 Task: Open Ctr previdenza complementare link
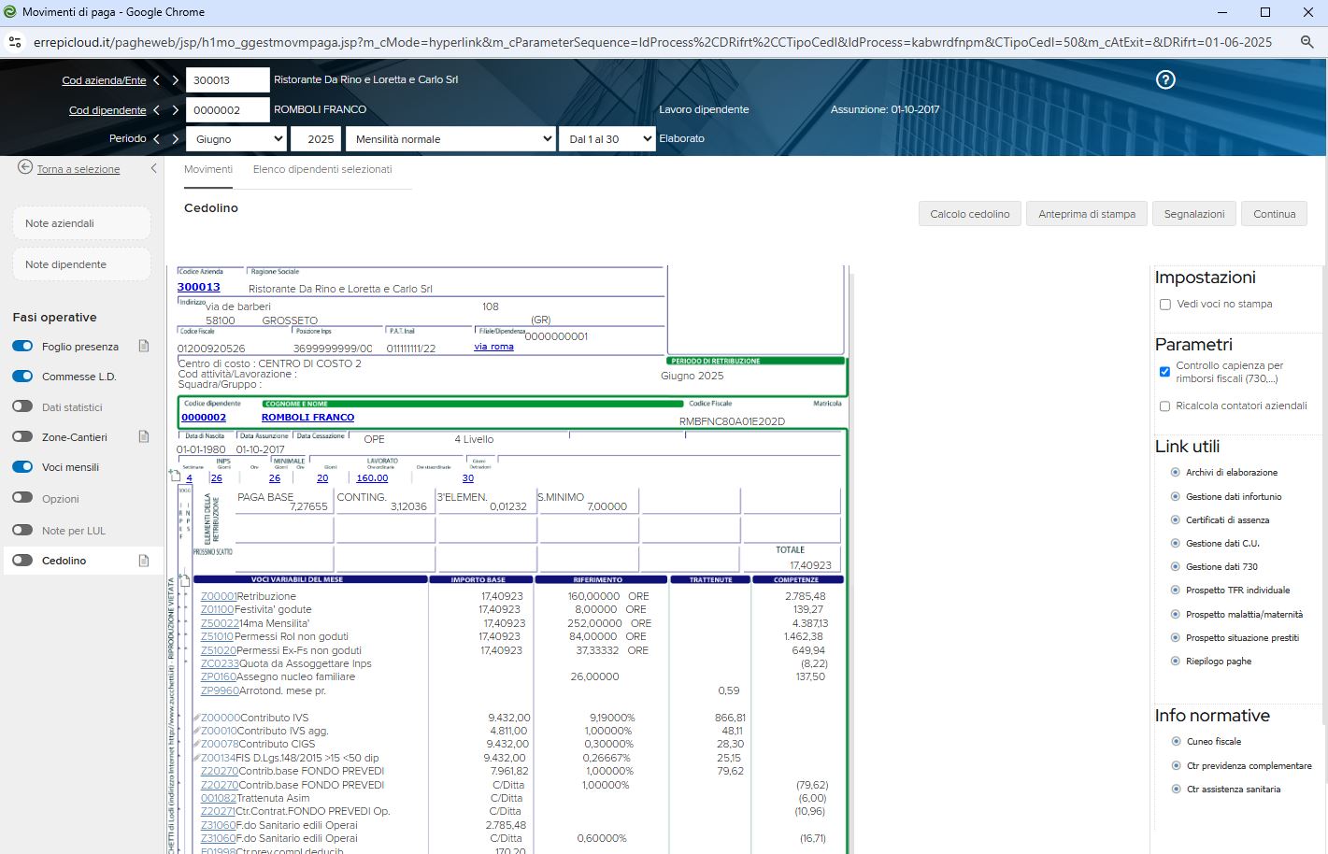1249,766
